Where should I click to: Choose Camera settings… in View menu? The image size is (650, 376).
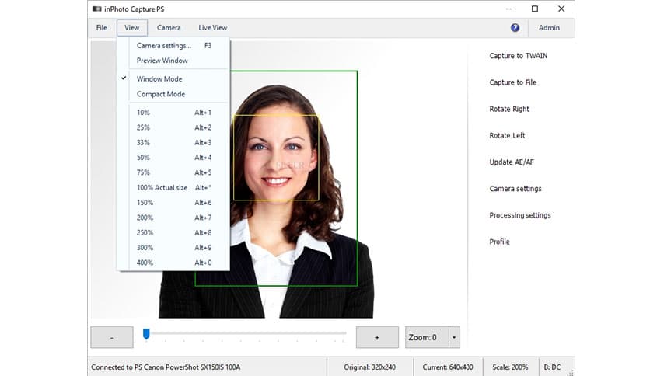pos(163,46)
